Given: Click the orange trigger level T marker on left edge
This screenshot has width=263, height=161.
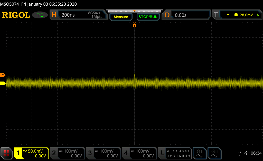Looking at the screenshot, I should pos(3,75).
